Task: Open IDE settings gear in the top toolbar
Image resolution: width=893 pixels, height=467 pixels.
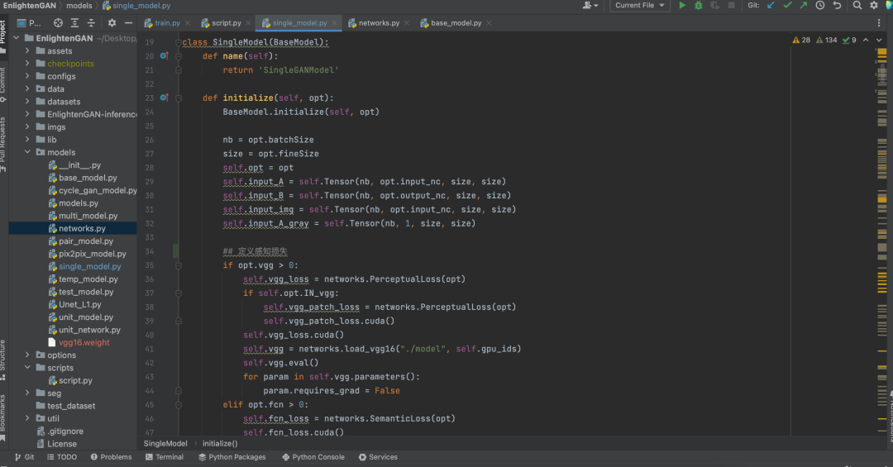Action: (874, 6)
